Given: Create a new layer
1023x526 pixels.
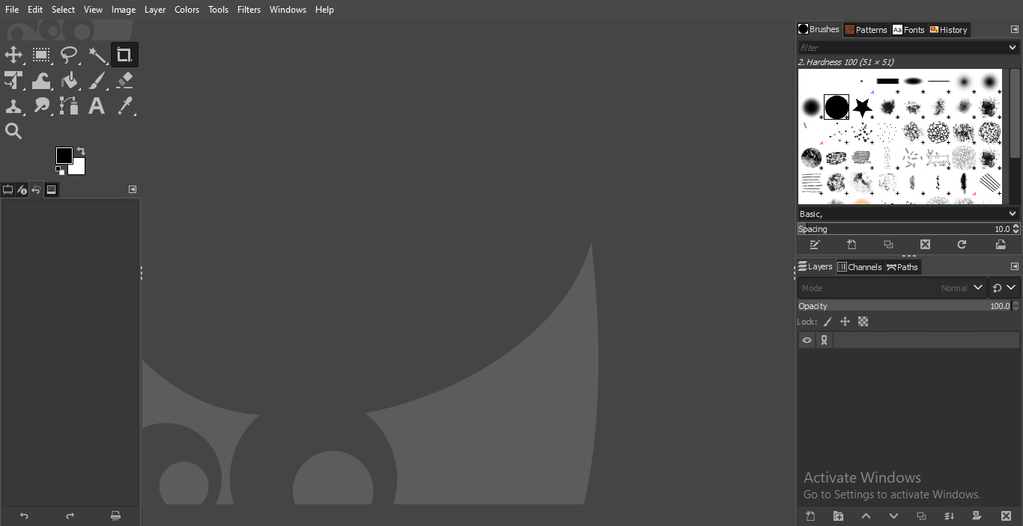Looking at the screenshot, I should click(x=810, y=516).
